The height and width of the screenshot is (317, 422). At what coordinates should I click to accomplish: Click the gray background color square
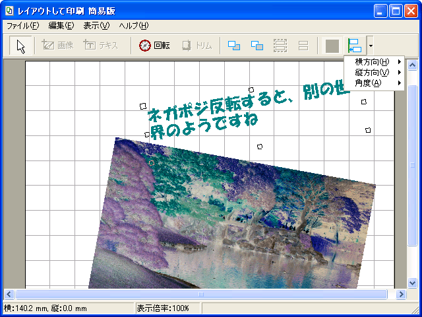(332, 46)
